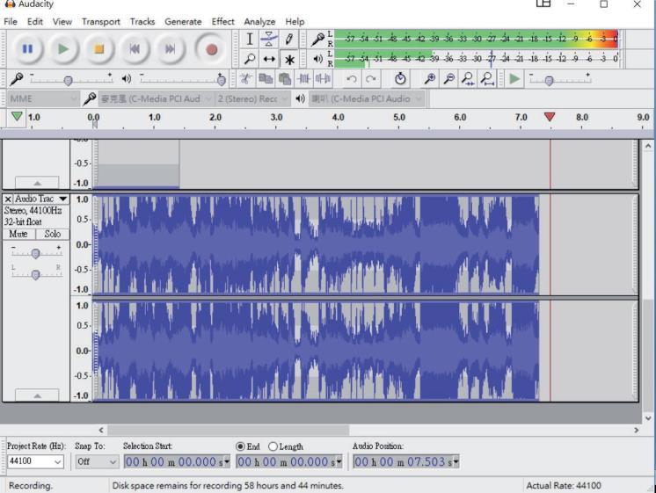Click the Undo arrow icon
This screenshot has width=656, height=493.
coord(352,78)
